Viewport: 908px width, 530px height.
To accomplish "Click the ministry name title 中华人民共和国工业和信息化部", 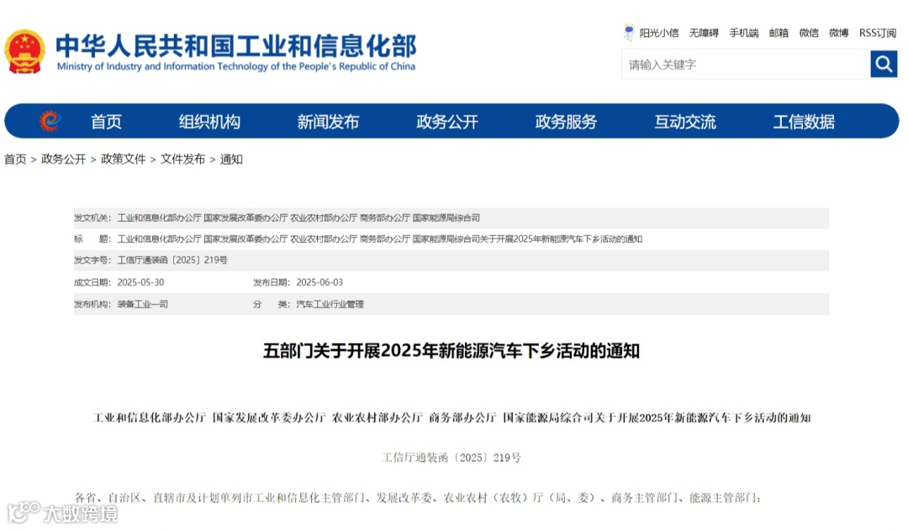I will coord(235,45).
